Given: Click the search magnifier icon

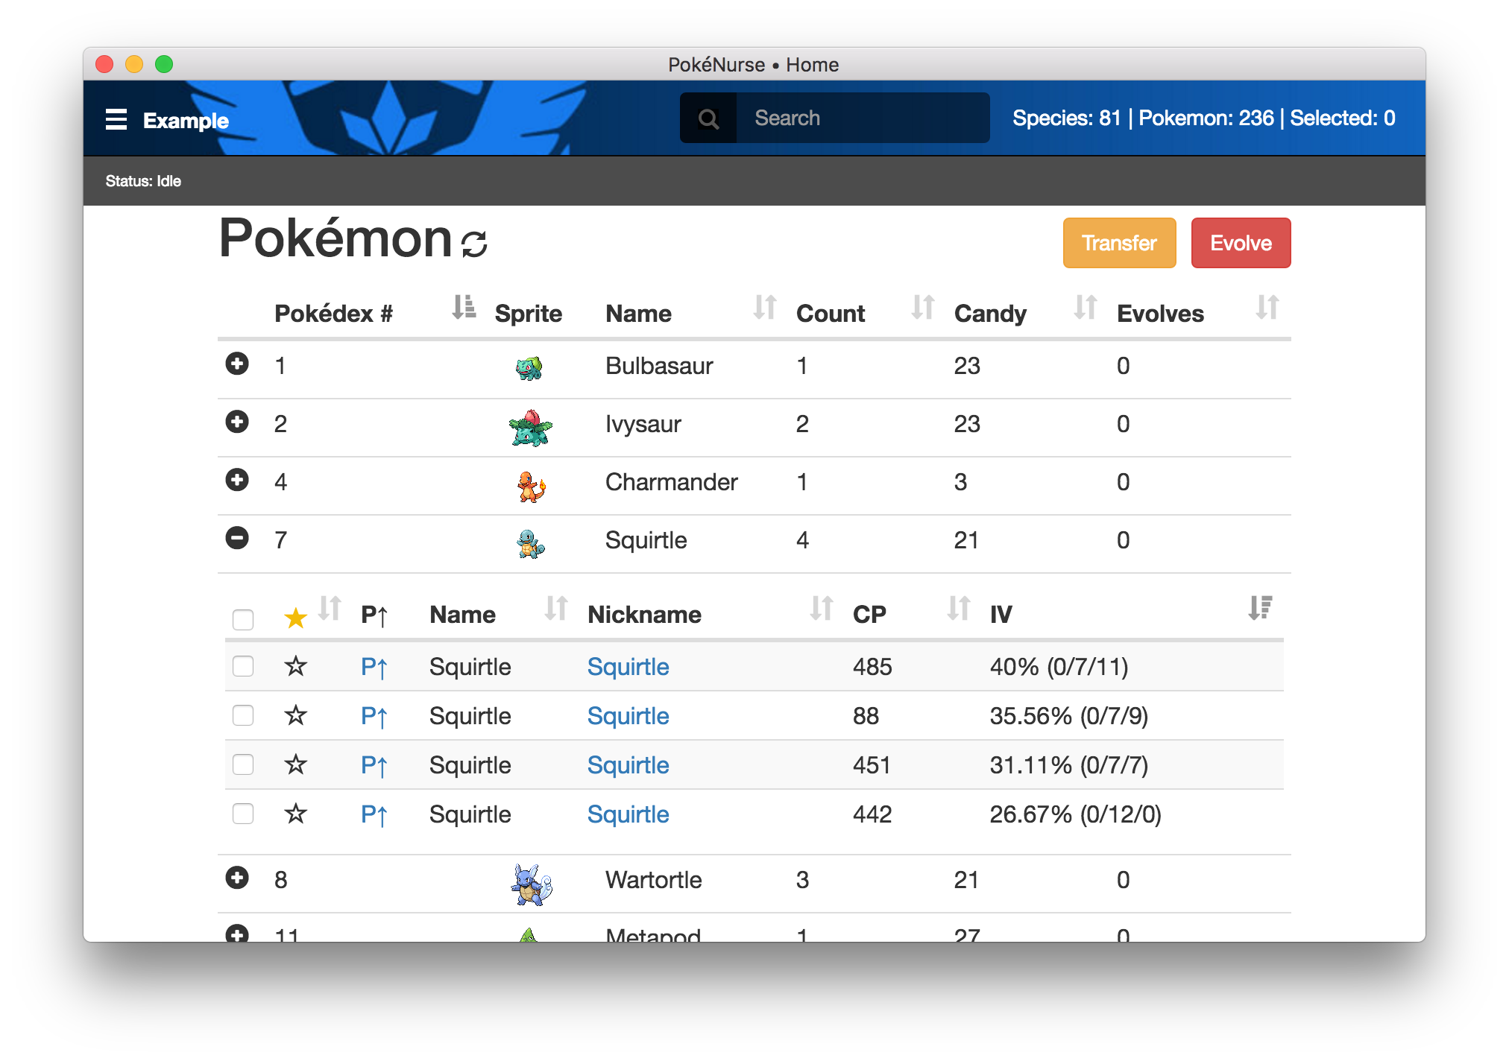Looking at the screenshot, I should tap(708, 118).
